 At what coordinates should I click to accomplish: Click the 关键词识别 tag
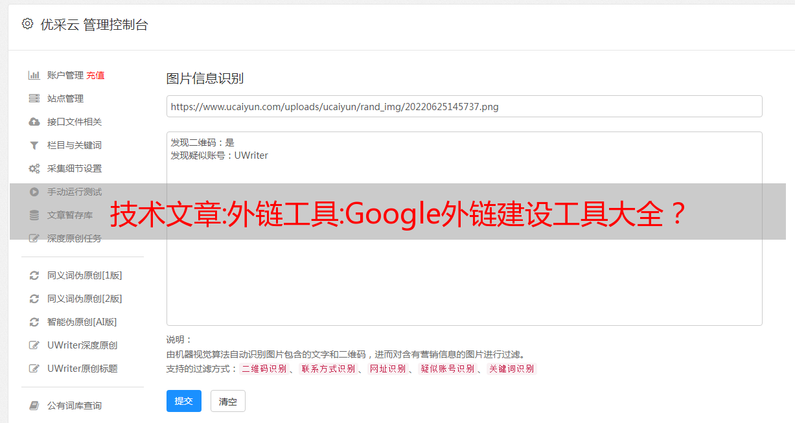[511, 369]
